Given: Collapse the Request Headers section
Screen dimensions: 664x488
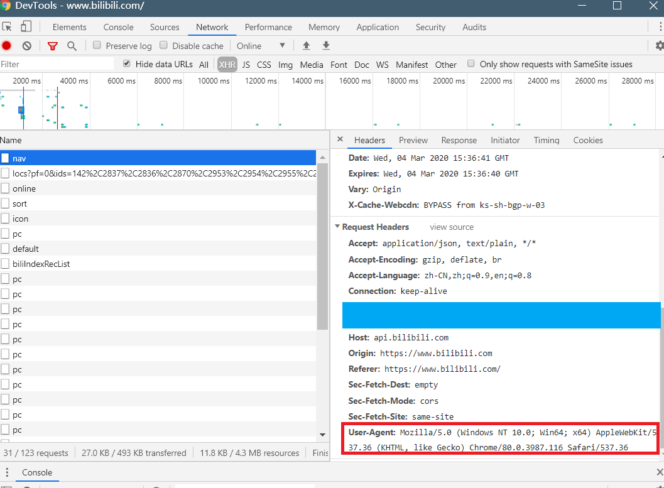Looking at the screenshot, I should [x=337, y=227].
